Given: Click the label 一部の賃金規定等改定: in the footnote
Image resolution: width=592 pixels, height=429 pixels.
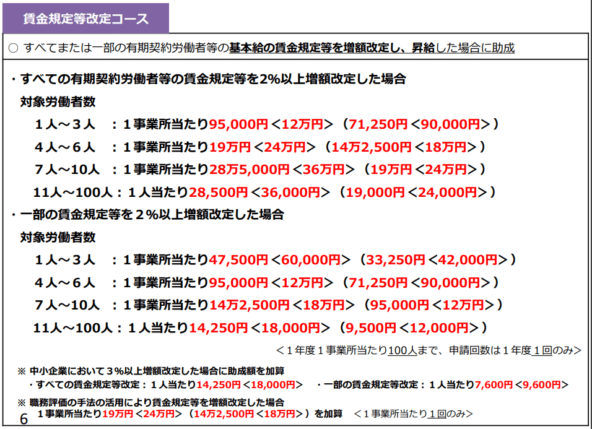Looking at the screenshot, I should [374, 385].
